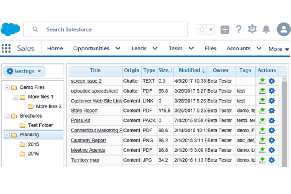
Task: Sort by the Origin column header
Action: (132, 70)
